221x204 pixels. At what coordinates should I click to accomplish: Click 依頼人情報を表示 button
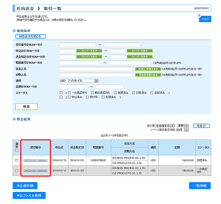pyautogui.click(x=148, y=69)
